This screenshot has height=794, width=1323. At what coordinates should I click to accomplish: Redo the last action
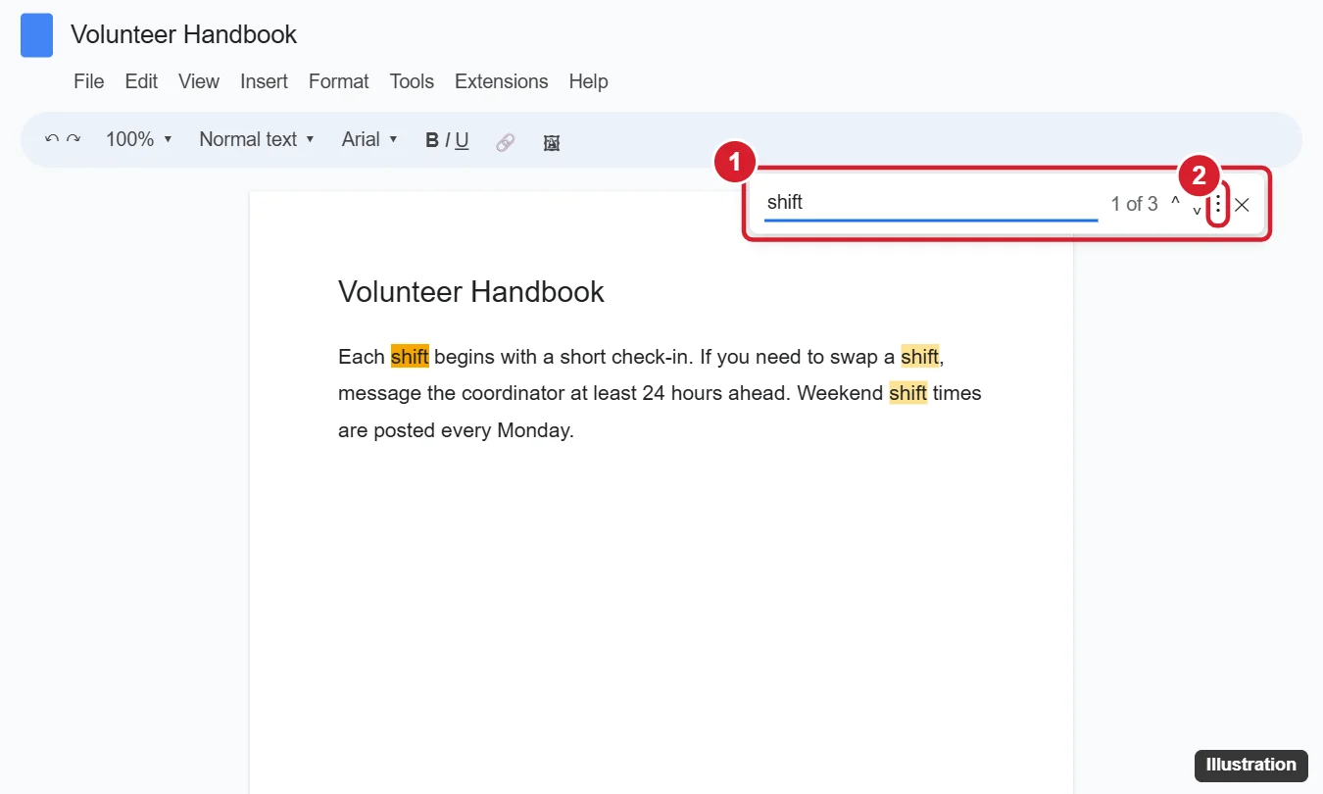73,139
